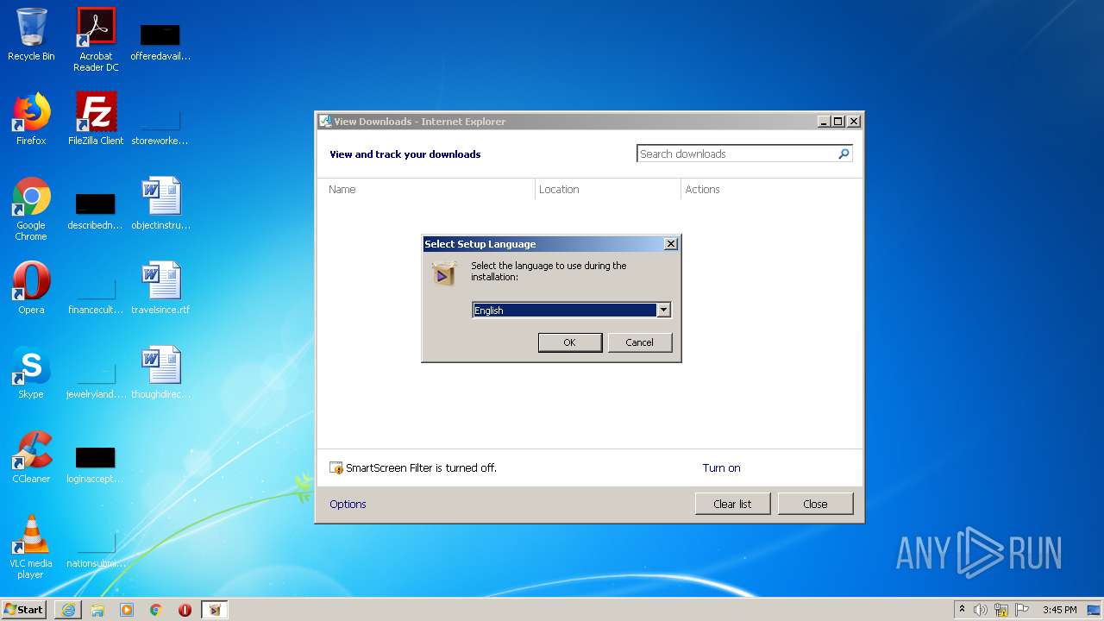The image size is (1104, 621).
Task: Select the financecult... desktop file
Action: click(96, 293)
